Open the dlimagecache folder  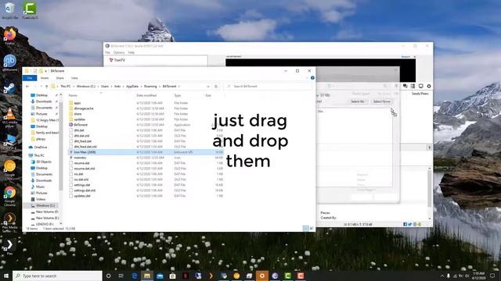click(84, 108)
